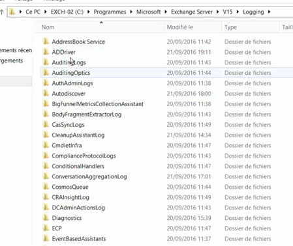Expand the arrow after V15 in path

[x=238, y=12]
